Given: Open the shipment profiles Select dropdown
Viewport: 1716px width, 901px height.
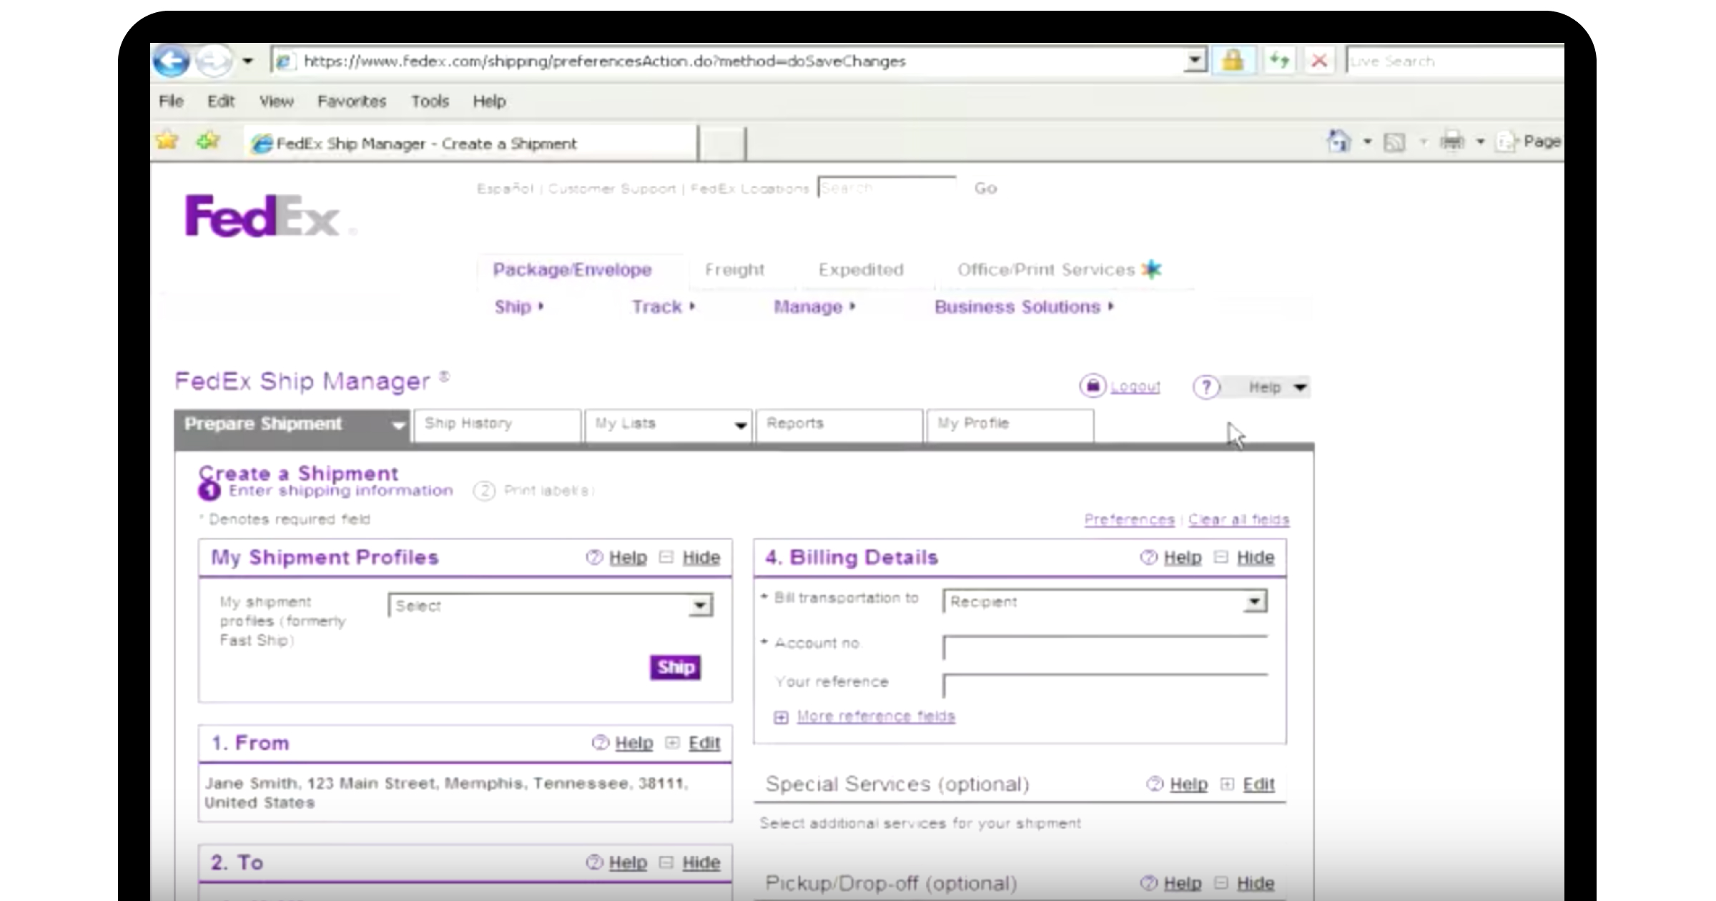Looking at the screenshot, I should pyautogui.click(x=700, y=606).
